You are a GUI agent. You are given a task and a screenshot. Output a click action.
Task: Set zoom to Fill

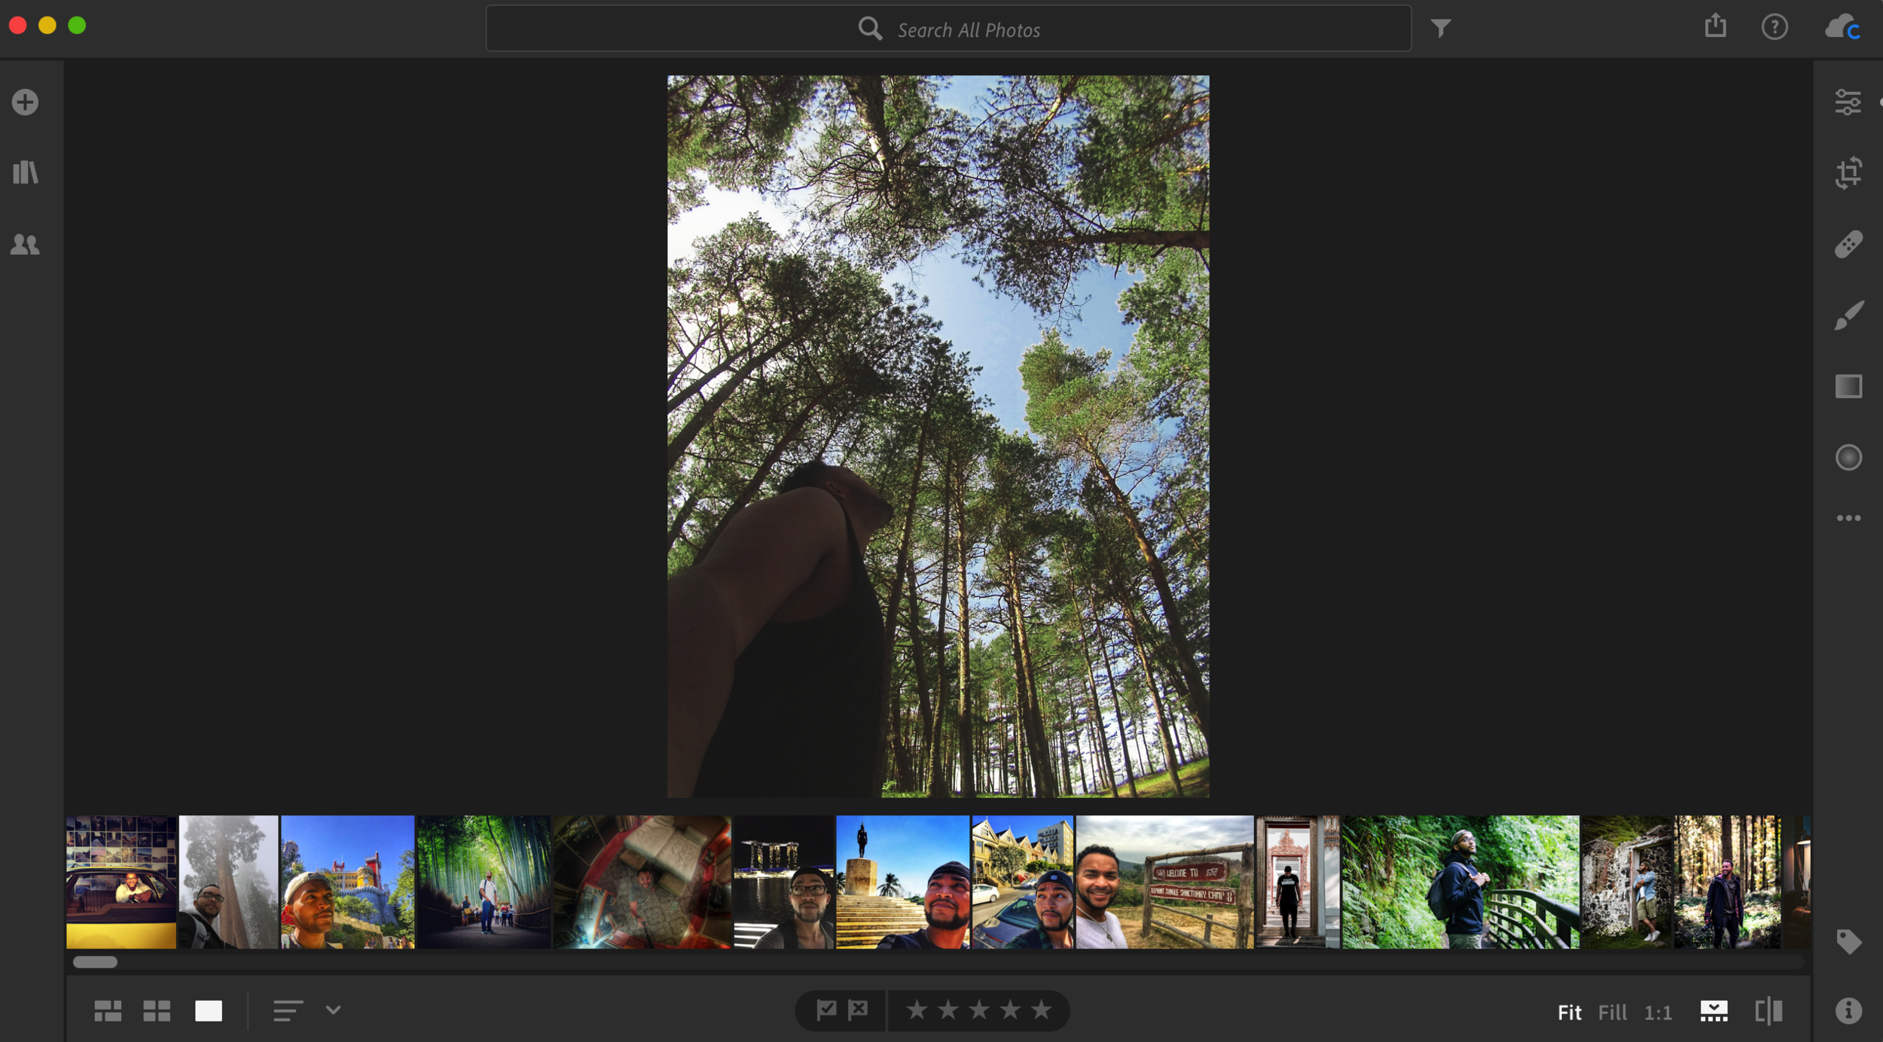coord(1612,1012)
